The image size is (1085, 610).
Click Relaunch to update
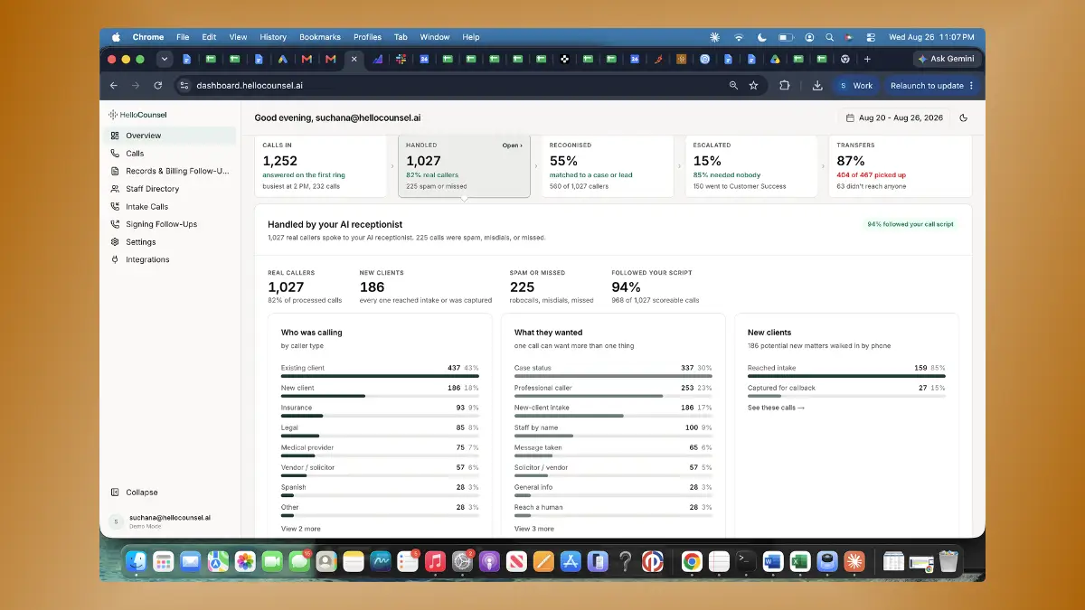tap(927, 86)
